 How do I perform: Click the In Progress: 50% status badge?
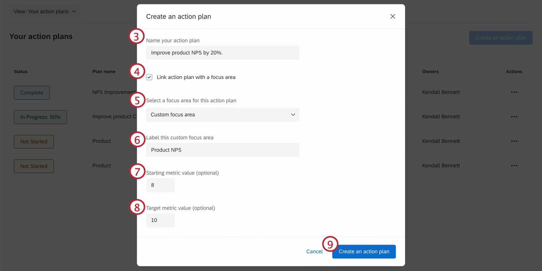[x=40, y=117]
